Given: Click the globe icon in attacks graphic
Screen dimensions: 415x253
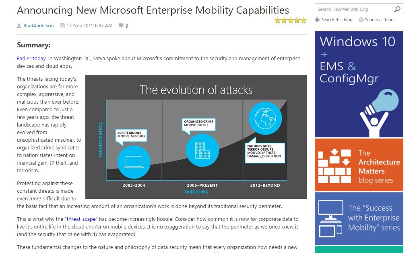Looking at the screenshot, I should 265,118.
